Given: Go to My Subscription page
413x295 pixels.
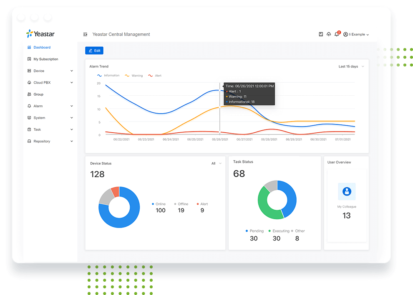Looking at the screenshot, I should (x=45, y=59).
